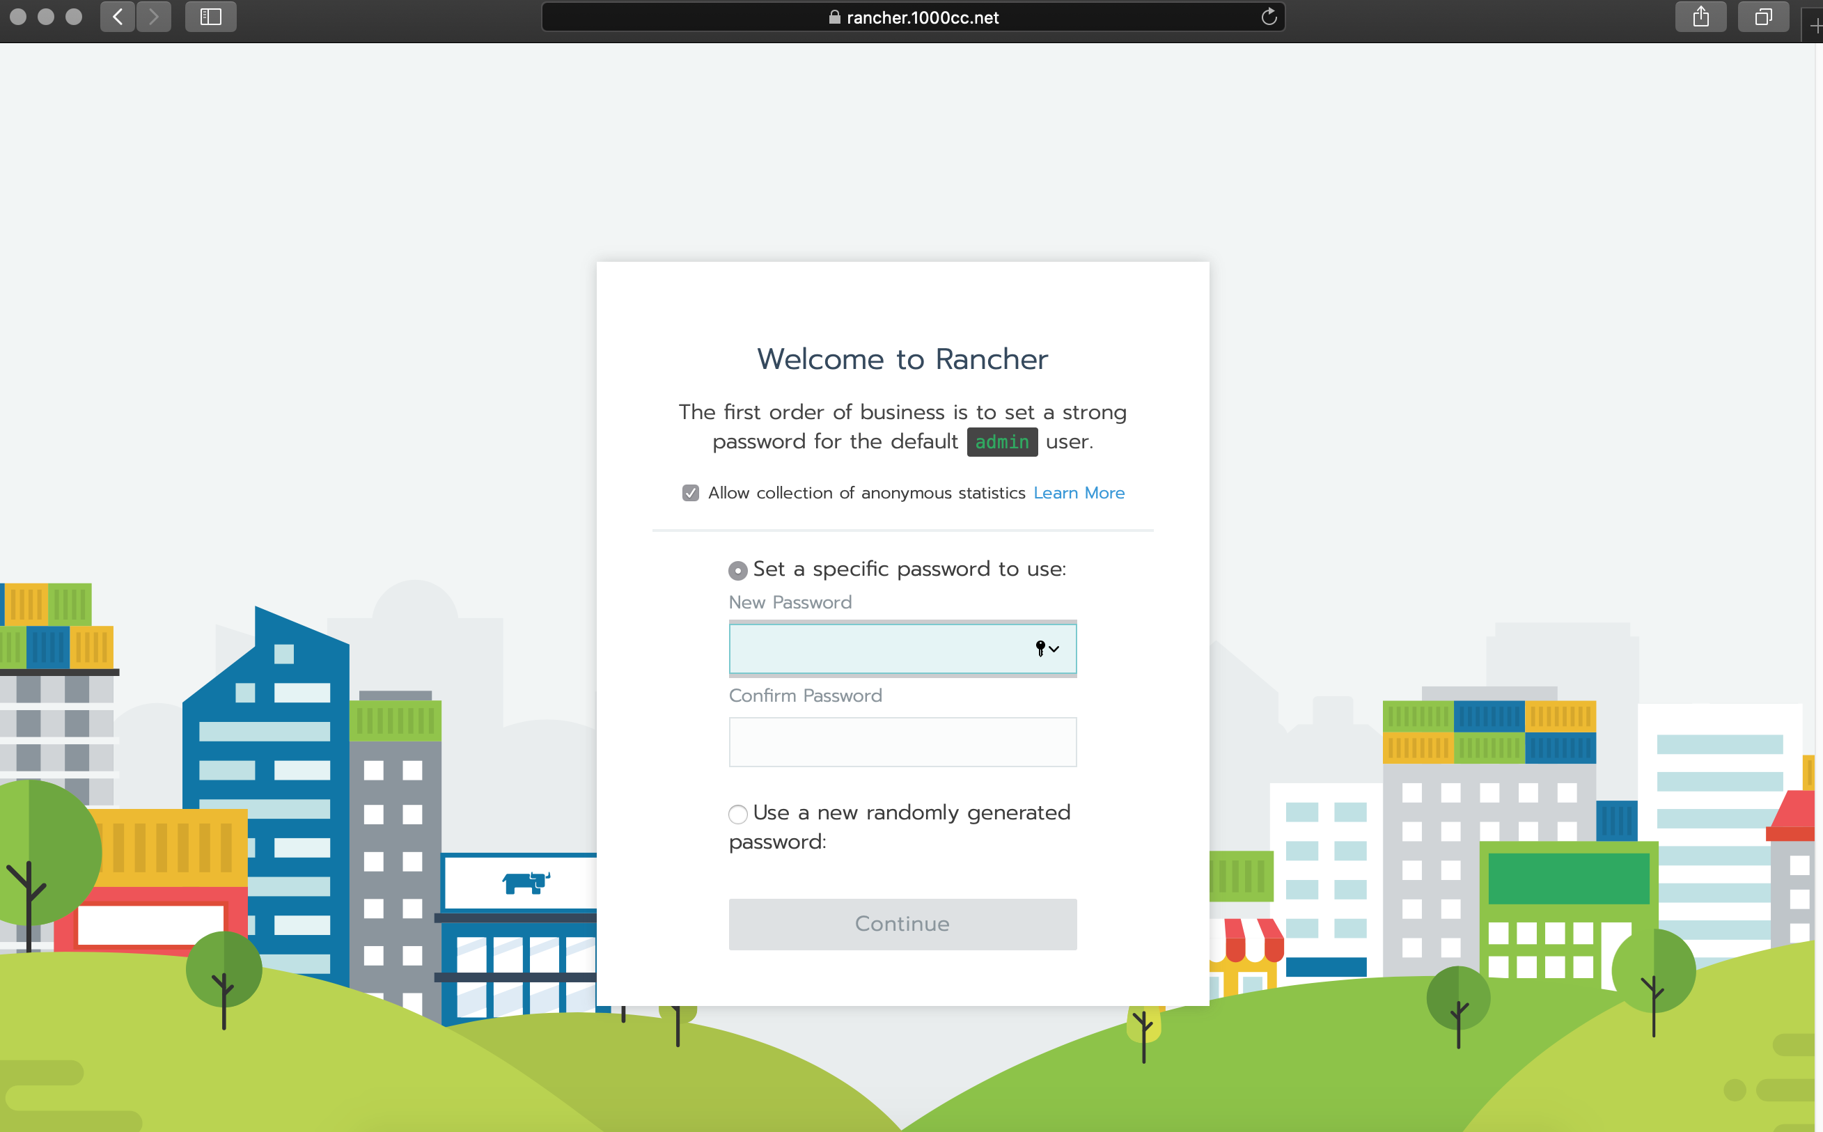
Task: Click the Confirm Password field
Action: [x=902, y=742]
